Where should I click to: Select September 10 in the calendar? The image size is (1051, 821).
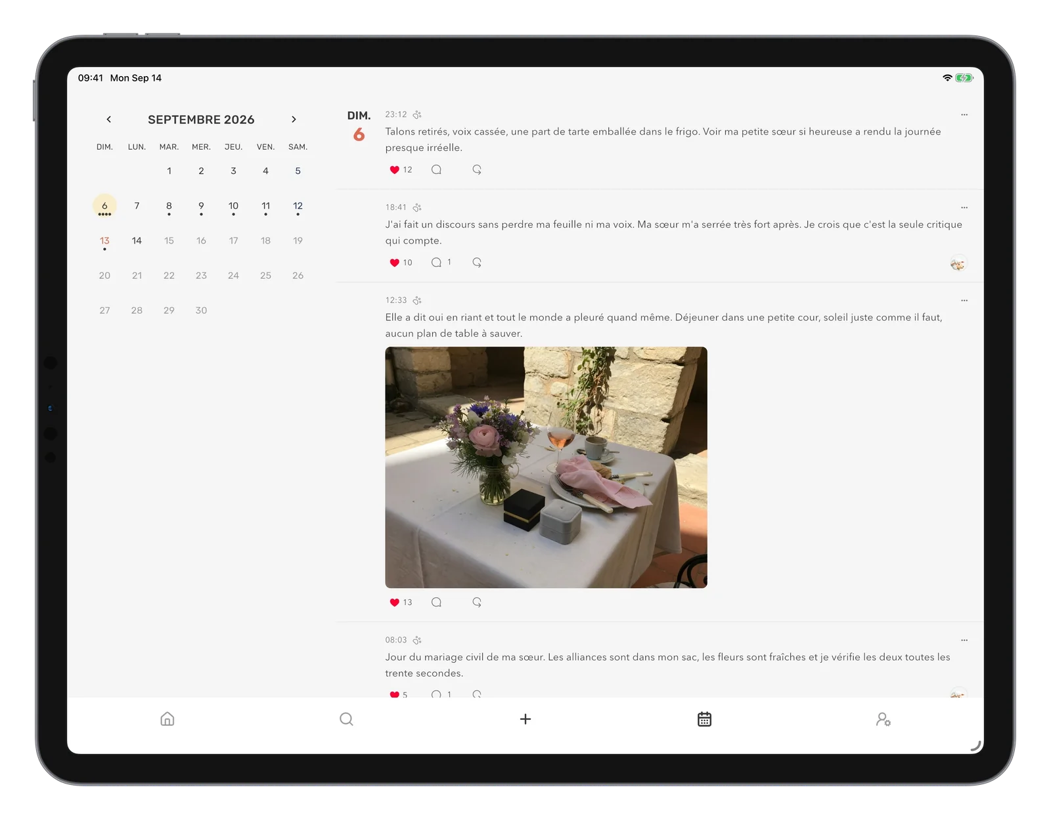pos(233,206)
